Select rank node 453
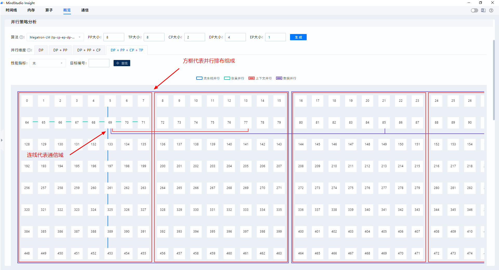Image resolution: width=499 pixels, height=270 pixels. click(110, 253)
